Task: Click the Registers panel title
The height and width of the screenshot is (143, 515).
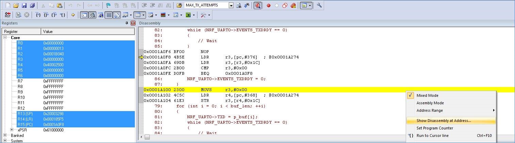Action: [x=10, y=23]
